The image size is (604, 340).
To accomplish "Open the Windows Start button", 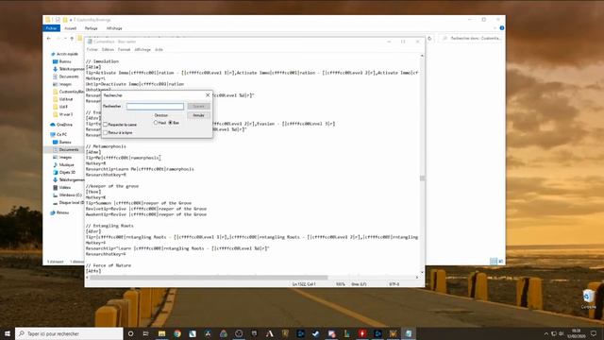I will [8, 333].
